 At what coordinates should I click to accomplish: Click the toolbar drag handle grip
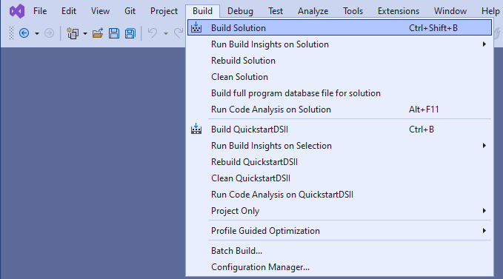pos(11,33)
